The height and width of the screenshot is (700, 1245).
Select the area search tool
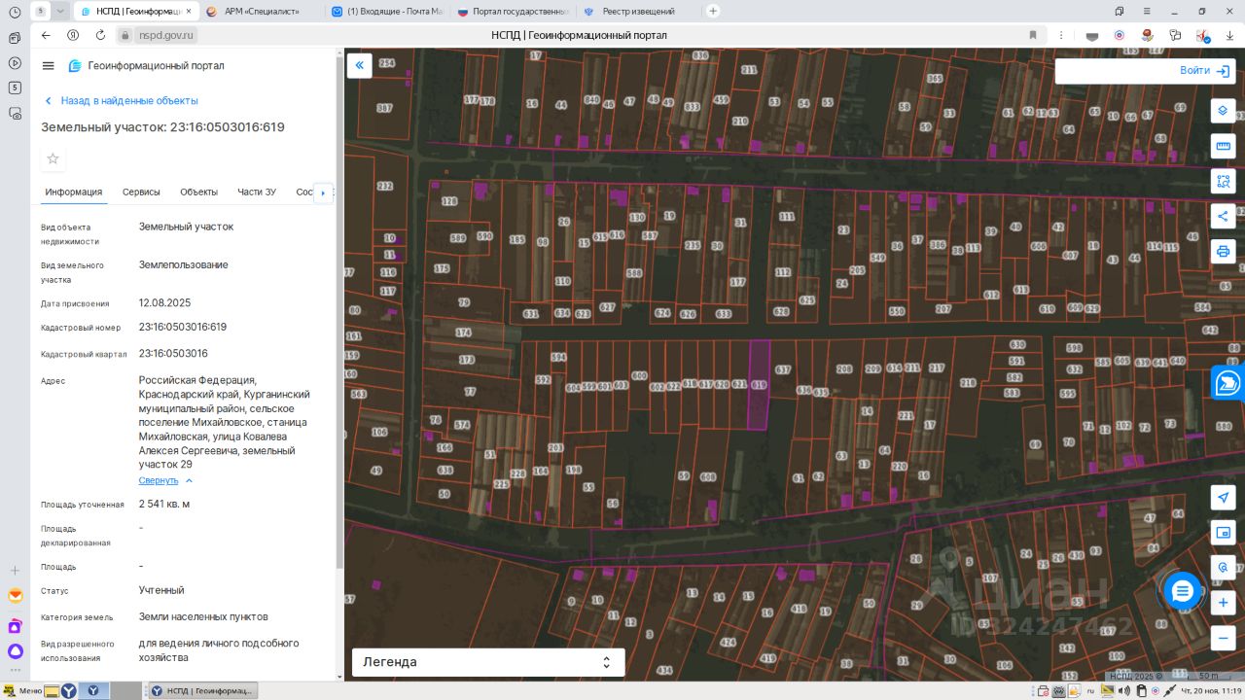click(x=1223, y=181)
